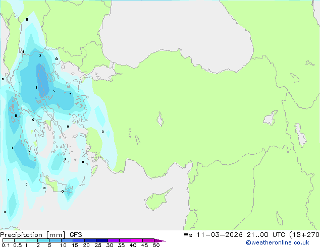
Task: Click the 25–30 mm dark blue swatch
Action: coord(102,240)
